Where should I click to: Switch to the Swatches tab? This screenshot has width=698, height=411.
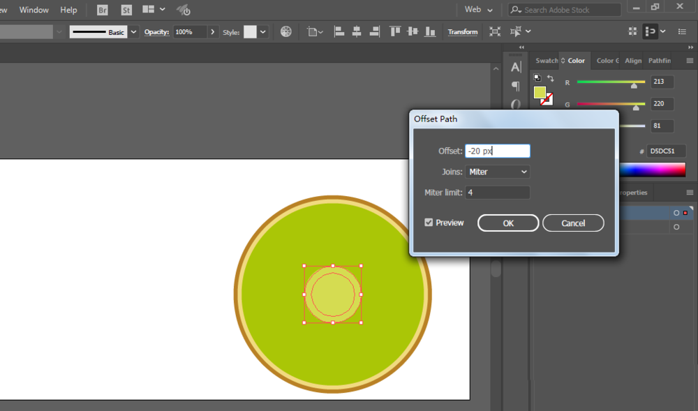point(547,61)
